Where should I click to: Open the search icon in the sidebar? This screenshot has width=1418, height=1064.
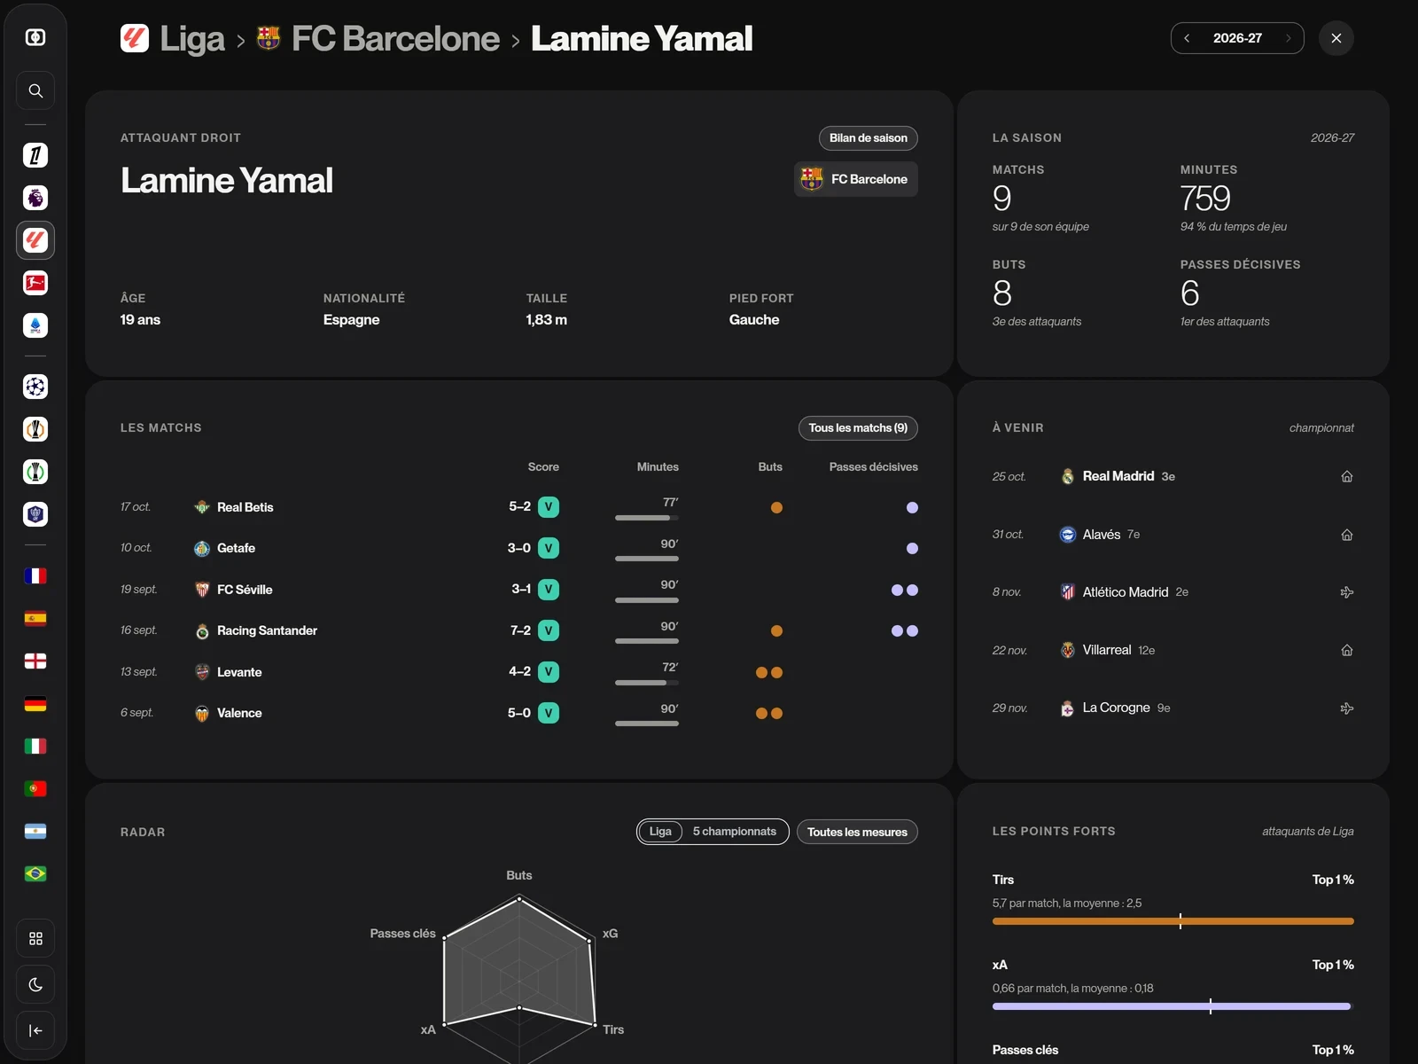point(35,90)
